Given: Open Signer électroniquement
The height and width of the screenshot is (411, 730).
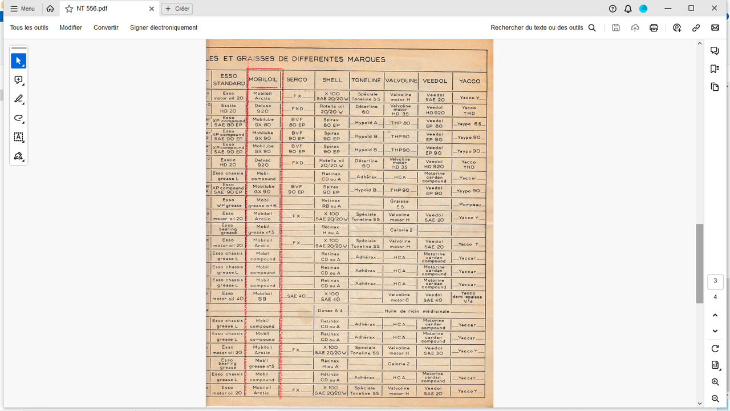Looking at the screenshot, I should tap(164, 27).
